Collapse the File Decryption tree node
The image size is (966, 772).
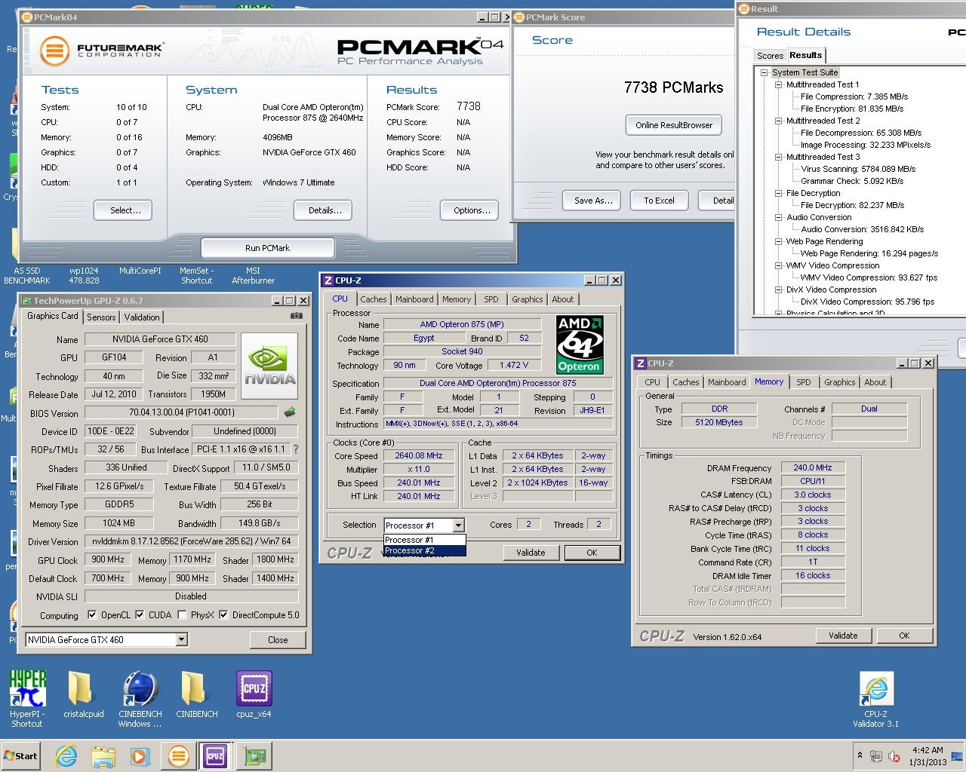[x=778, y=193]
